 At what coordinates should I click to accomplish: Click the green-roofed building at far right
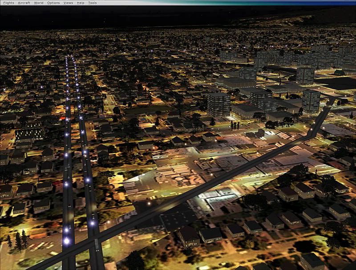(340, 72)
